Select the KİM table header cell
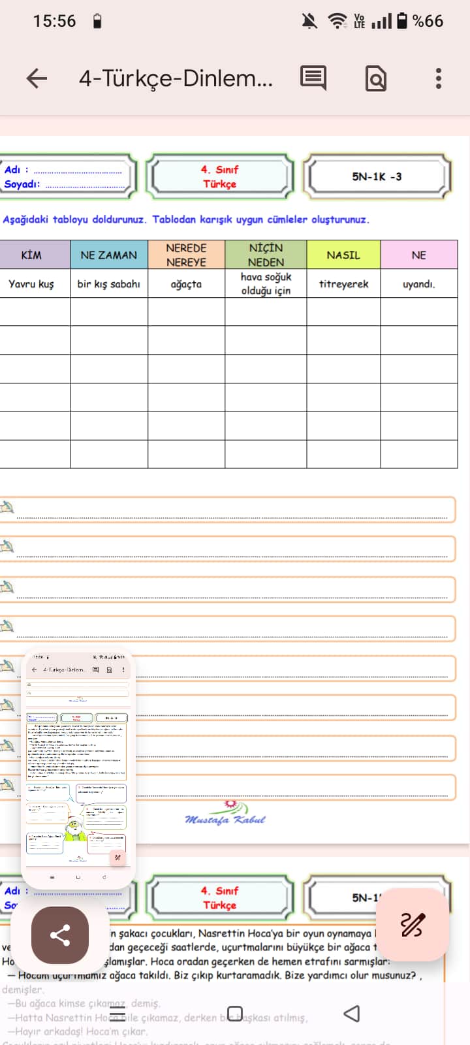470x1045 pixels. click(31, 255)
